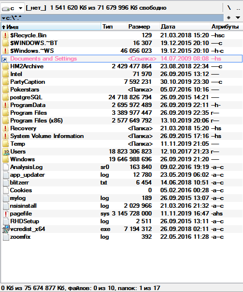Image resolution: width=243 pixels, height=292 pixels.
Task: Click the "Windows" folder name
Action: pos(23,159)
